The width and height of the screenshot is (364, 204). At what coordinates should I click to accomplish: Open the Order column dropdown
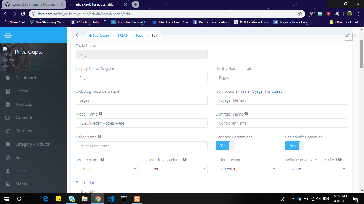click(x=107, y=169)
